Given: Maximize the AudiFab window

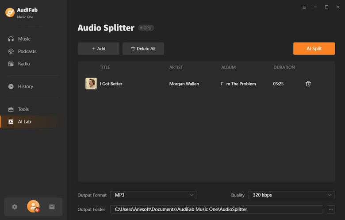Looking at the screenshot, I should coord(326,7).
